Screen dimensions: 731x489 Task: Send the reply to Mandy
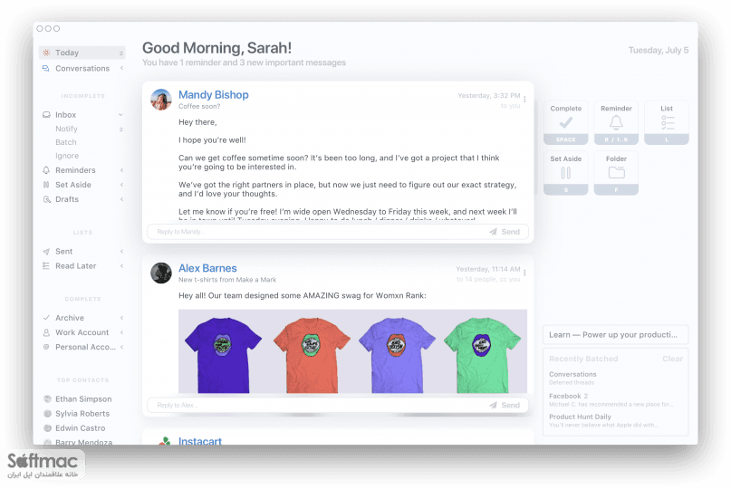click(x=505, y=232)
